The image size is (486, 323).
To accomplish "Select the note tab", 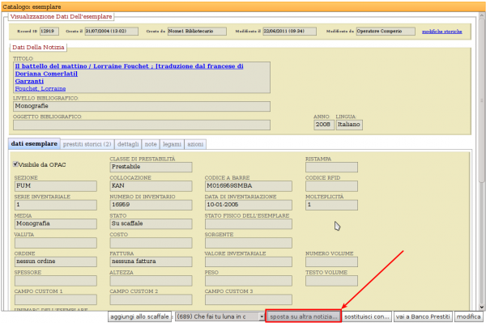I will [151, 144].
